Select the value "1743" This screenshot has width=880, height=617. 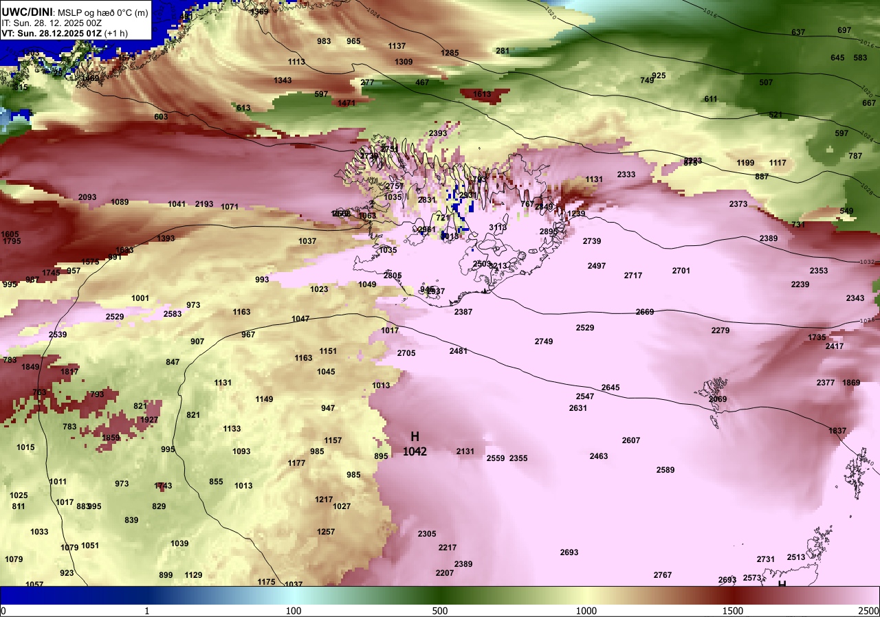click(x=163, y=486)
